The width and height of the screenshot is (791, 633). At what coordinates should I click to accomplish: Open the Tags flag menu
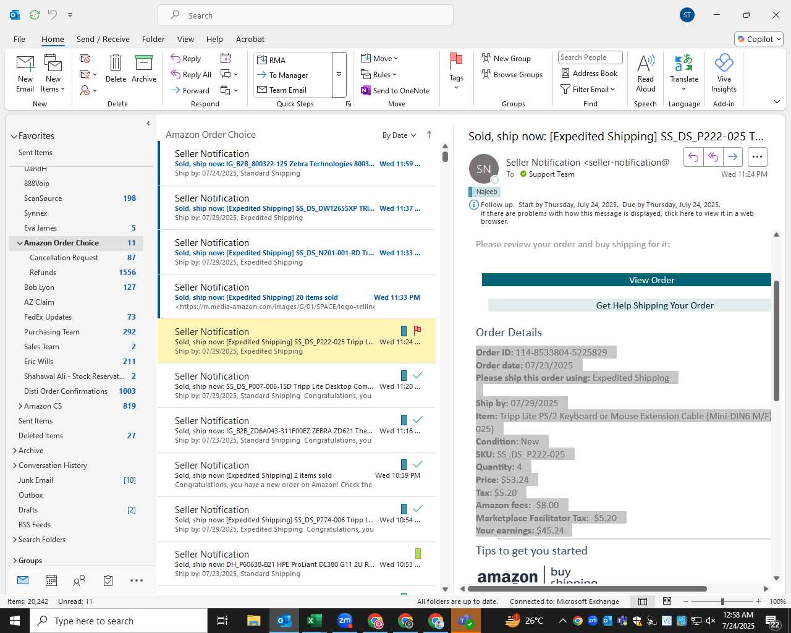click(456, 72)
